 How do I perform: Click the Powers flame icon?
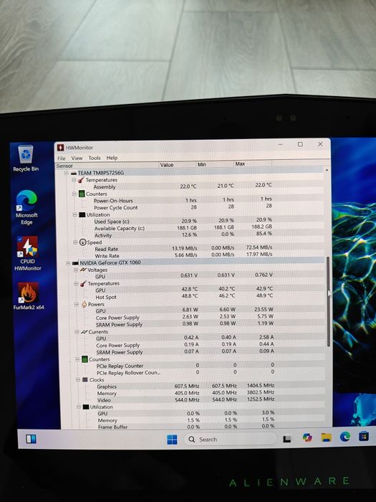coord(84,304)
